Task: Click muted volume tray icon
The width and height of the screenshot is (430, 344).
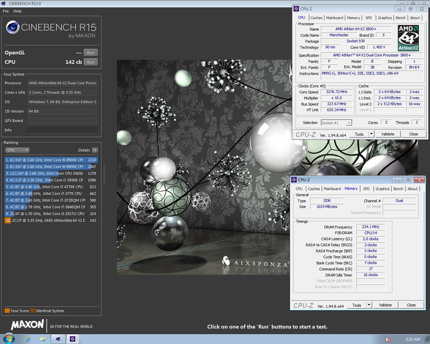Action: (x=388, y=339)
